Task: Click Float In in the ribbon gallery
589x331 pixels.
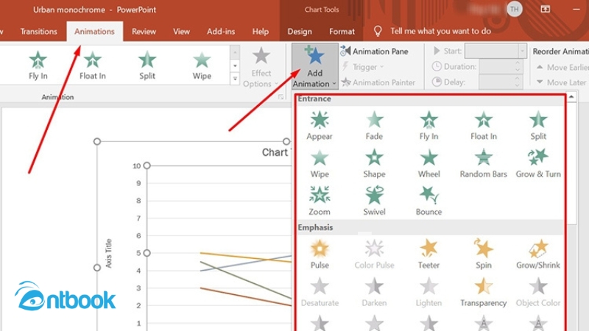Action: (93, 65)
